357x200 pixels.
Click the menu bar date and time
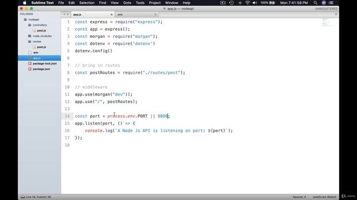(294, 3)
